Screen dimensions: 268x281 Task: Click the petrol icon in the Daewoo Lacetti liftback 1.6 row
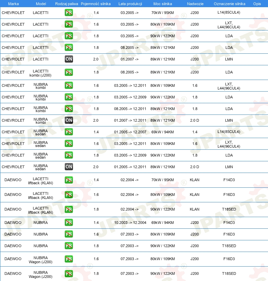[x=69, y=195]
